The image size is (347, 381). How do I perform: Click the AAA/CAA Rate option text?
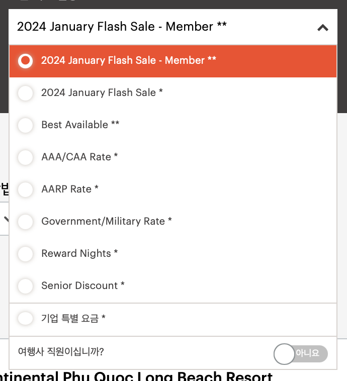pyautogui.click(x=79, y=157)
